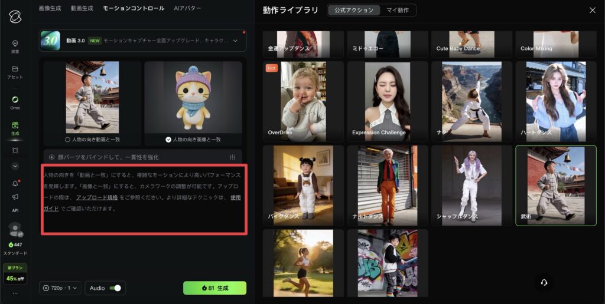Open the 探索 (Explore) sidebar icon
The height and width of the screenshot is (304, 605).
[x=15, y=44]
